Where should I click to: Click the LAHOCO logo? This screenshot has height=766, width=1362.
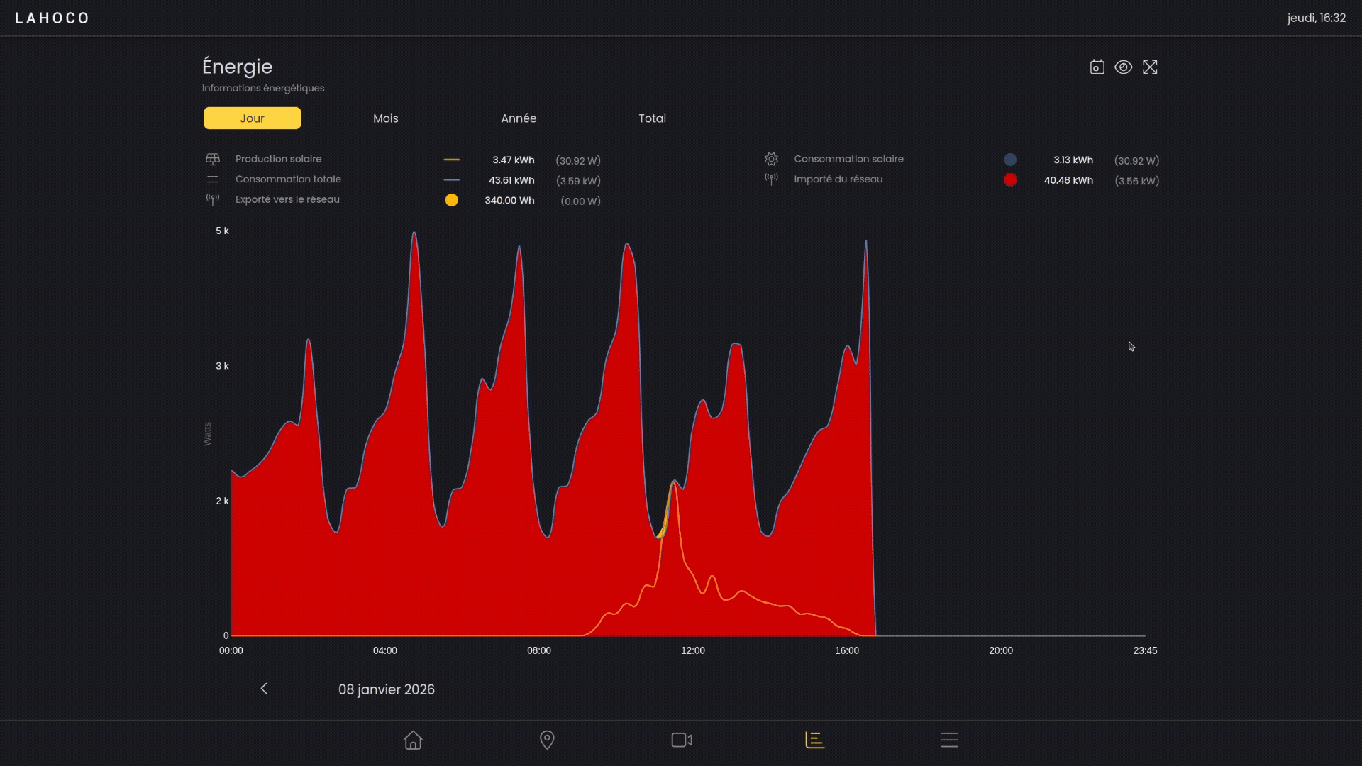pyautogui.click(x=52, y=18)
